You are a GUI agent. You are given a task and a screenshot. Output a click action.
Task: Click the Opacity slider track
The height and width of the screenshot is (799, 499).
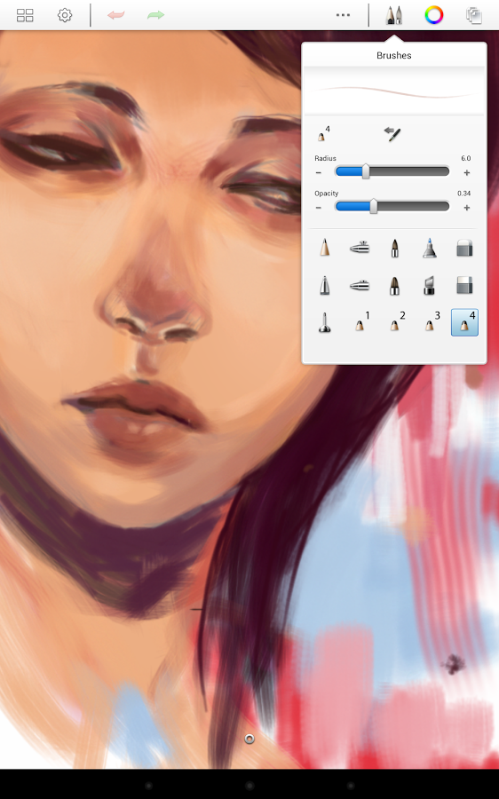point(392,206)
